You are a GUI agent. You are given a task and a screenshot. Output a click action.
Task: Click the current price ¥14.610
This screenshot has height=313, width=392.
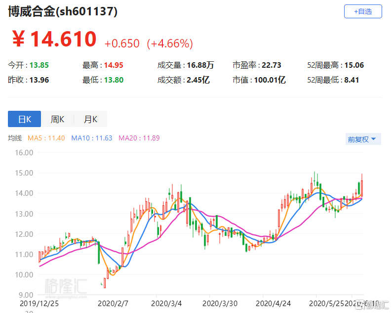(54, 39)
